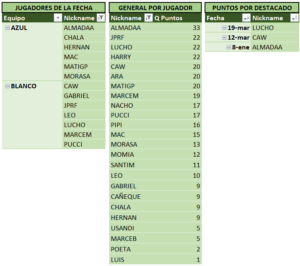Collapse the 12-mar date group
300x266 pixels.
(x=224, y=37)
